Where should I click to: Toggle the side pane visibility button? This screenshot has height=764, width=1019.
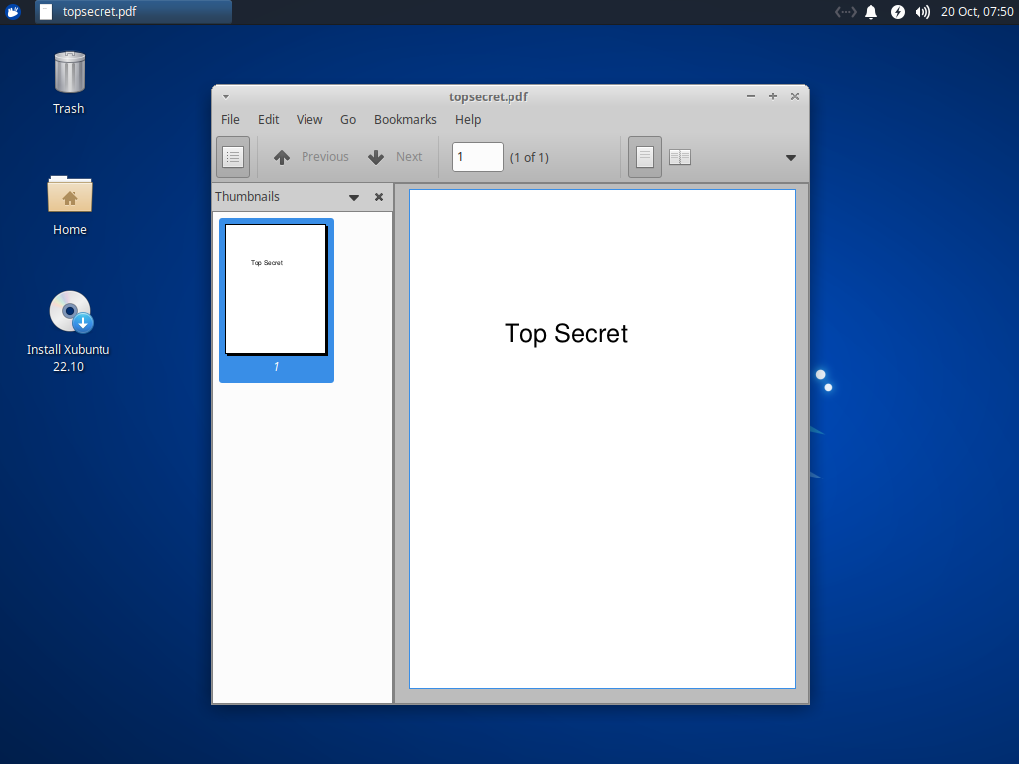point(232,156)
